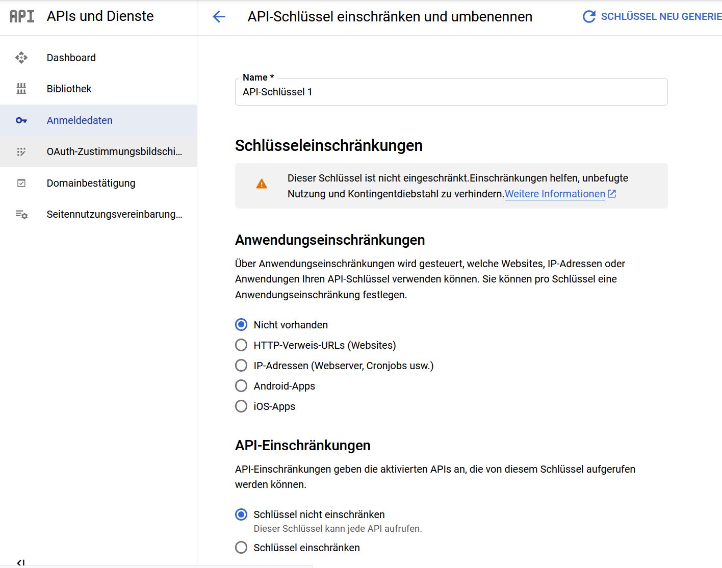Select the Nicht vorhanden radio button
Viewport: 722px width, 568px height.
tap(241, 325)
